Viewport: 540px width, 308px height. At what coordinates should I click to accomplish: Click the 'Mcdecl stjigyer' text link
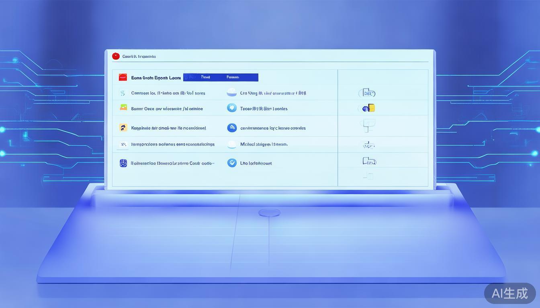click(264, 144)
